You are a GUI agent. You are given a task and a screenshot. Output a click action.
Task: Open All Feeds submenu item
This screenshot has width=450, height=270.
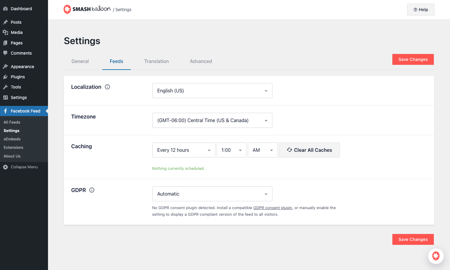12,122
